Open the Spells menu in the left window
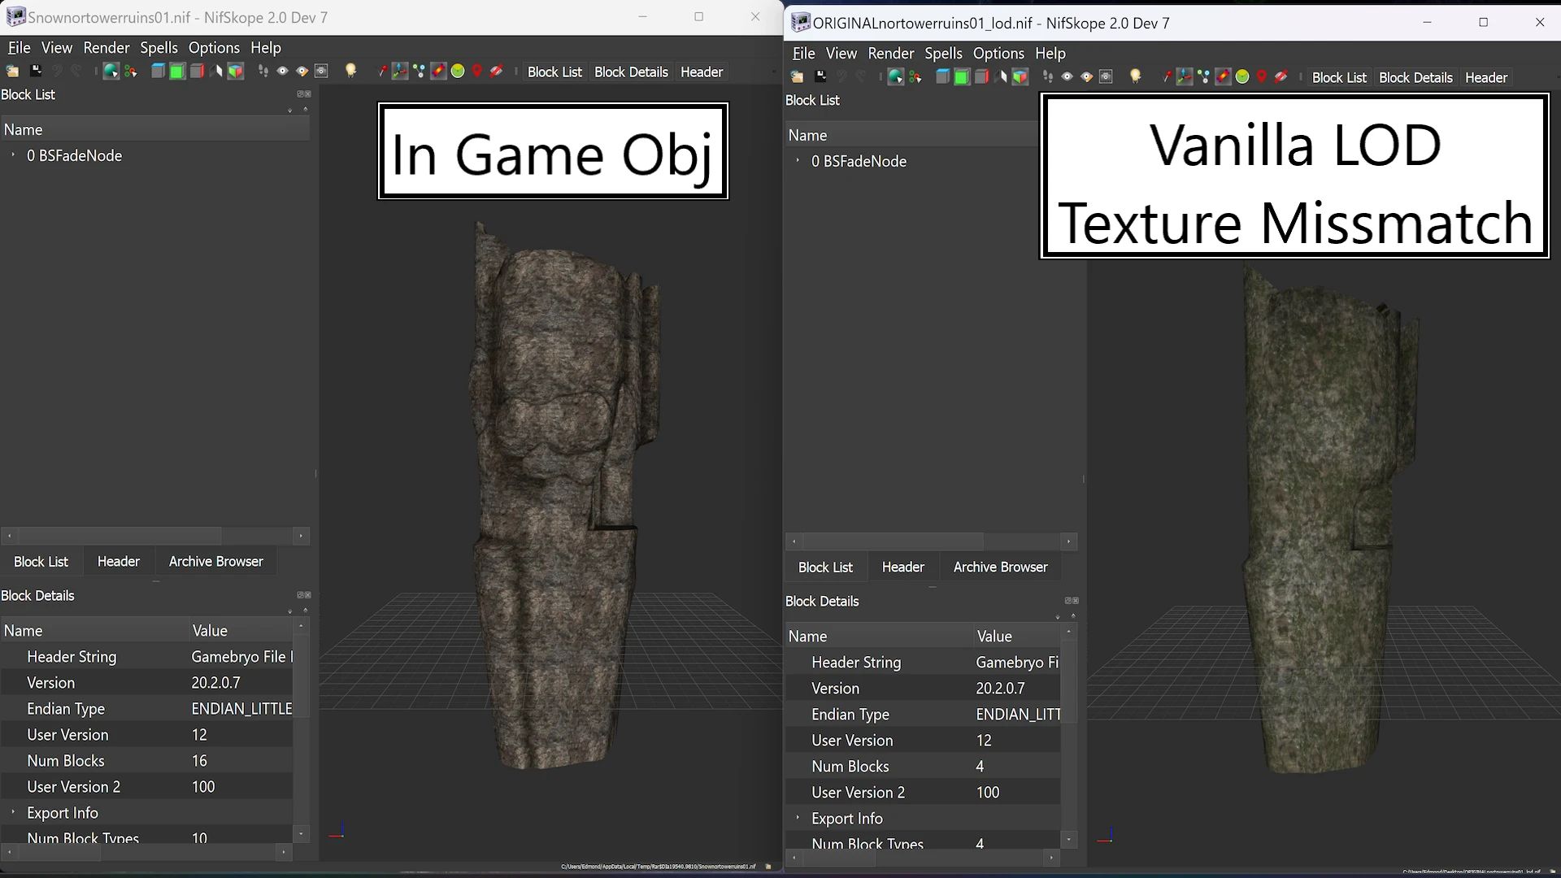The height and width of the screenshot is (878, 1561). [x=159, y=47]
